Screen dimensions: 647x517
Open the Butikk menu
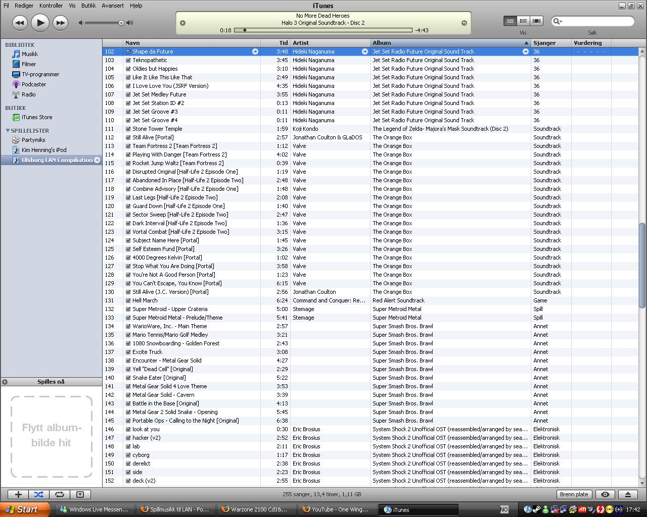[88, 6]
